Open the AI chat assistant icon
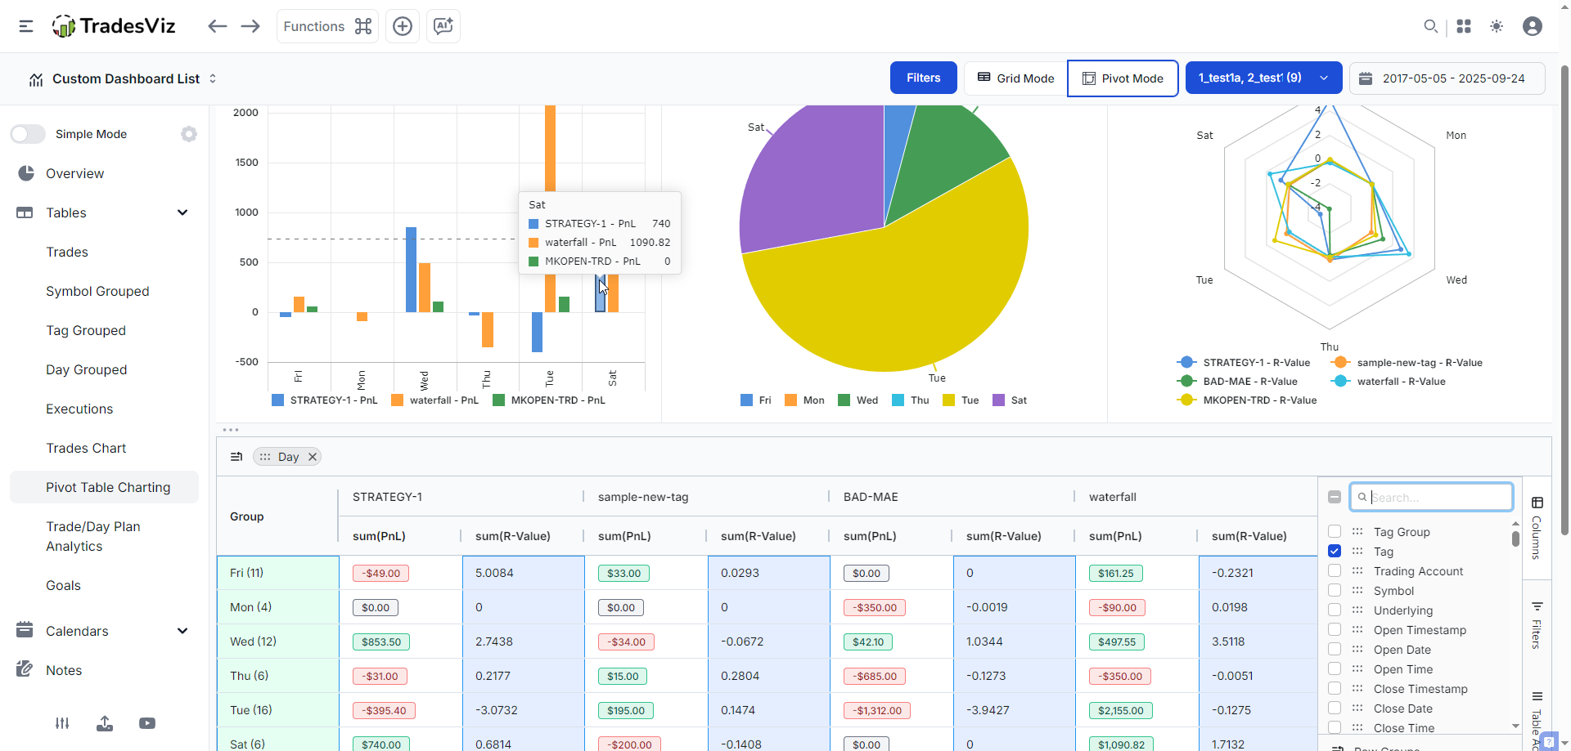 point(443,26)
